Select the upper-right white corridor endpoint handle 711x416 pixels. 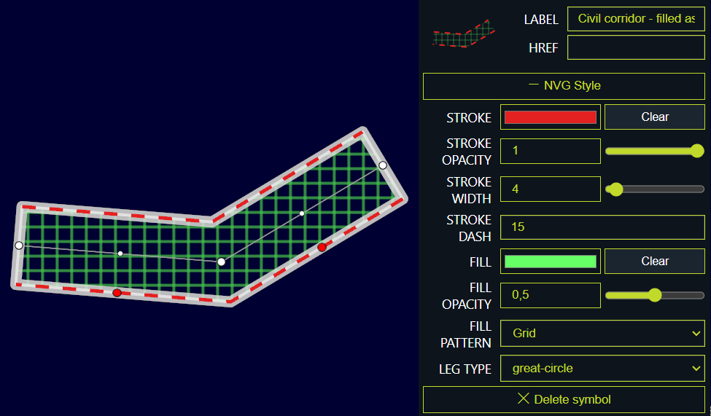click(x=383, y=165)
